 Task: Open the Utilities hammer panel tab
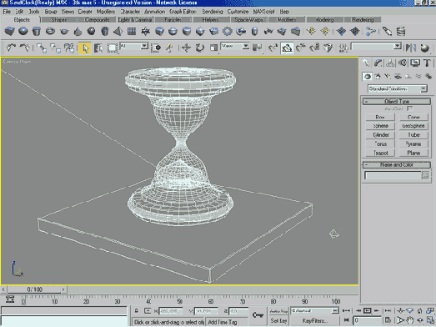tap(427, 63)
